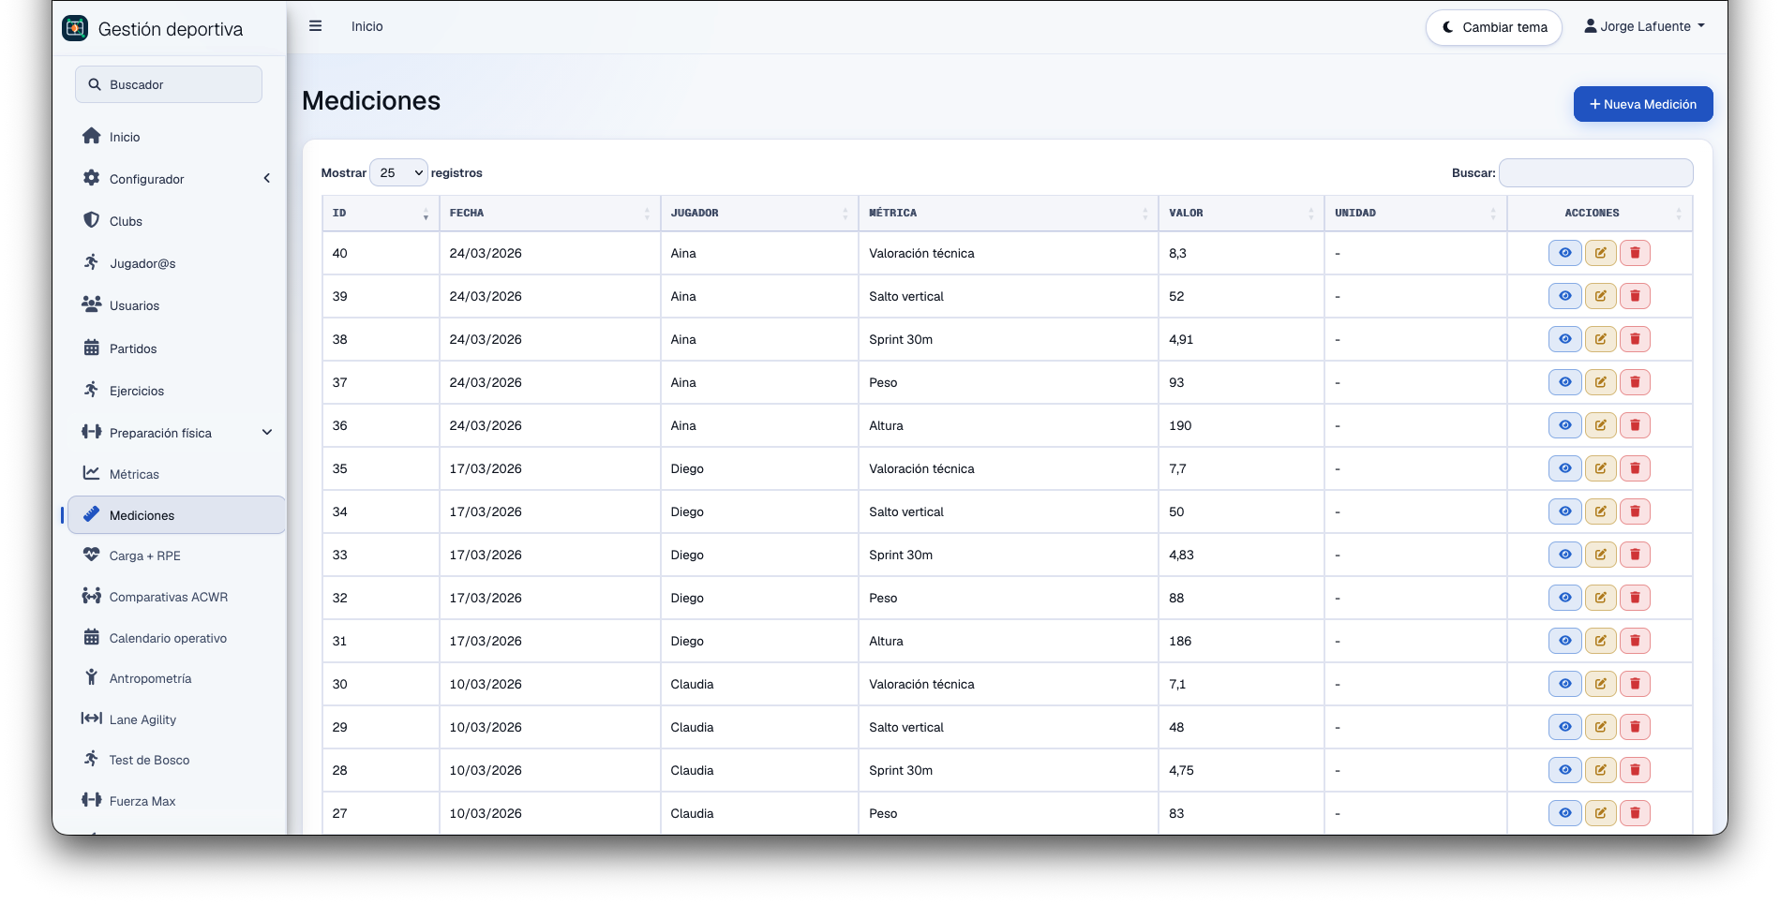Open the Jorge Lafuente user dropdown
Screen dimensions: 1780x904
[x=1645, y=26]
